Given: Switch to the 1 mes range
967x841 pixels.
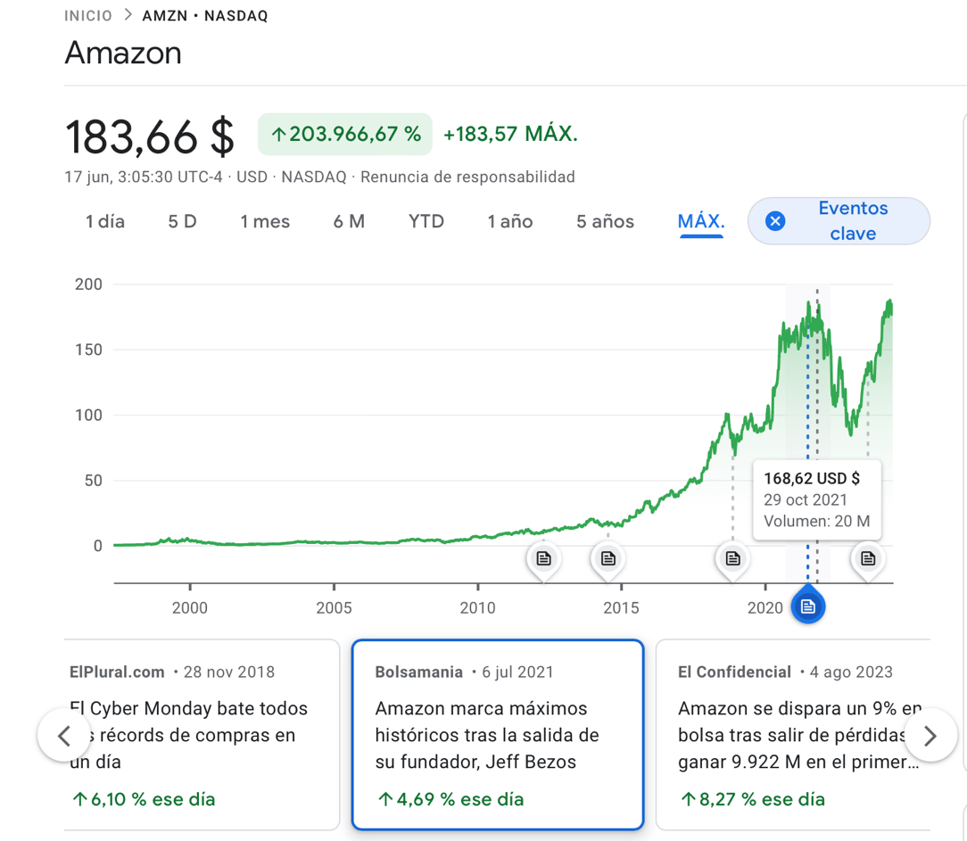Looking at the screenshot, I should pyautogui.click(x=265, y=222).
